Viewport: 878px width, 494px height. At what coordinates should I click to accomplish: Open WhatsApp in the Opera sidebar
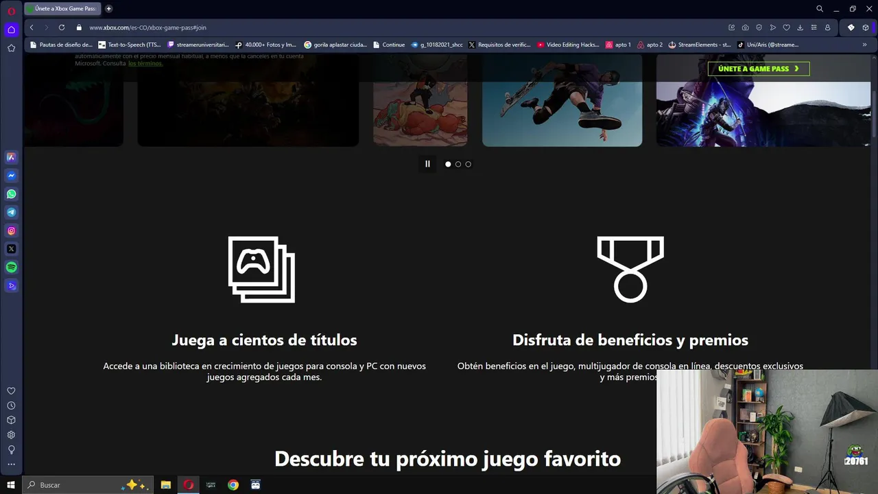pyautogui.click(x=11, y=194)
